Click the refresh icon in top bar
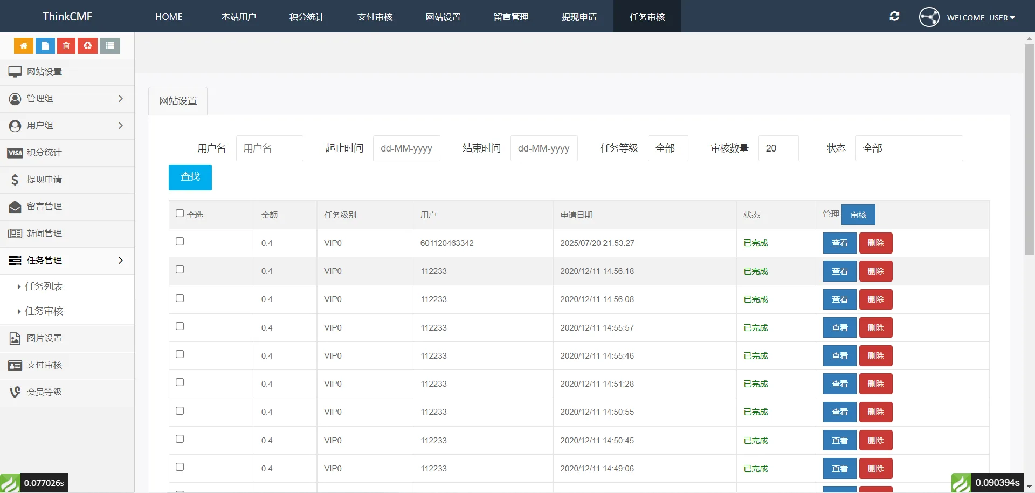Screen dimensions: 1035x493 click(x=894, y=17)
